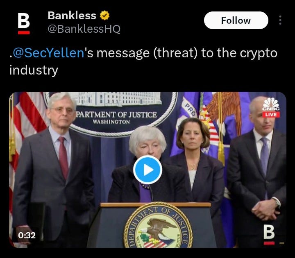Click the word "industry" in the tweet text

[34, 70]
